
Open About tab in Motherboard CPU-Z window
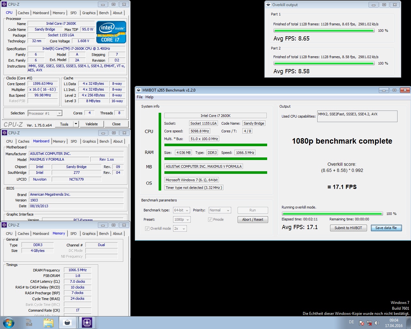click(118, 141)
